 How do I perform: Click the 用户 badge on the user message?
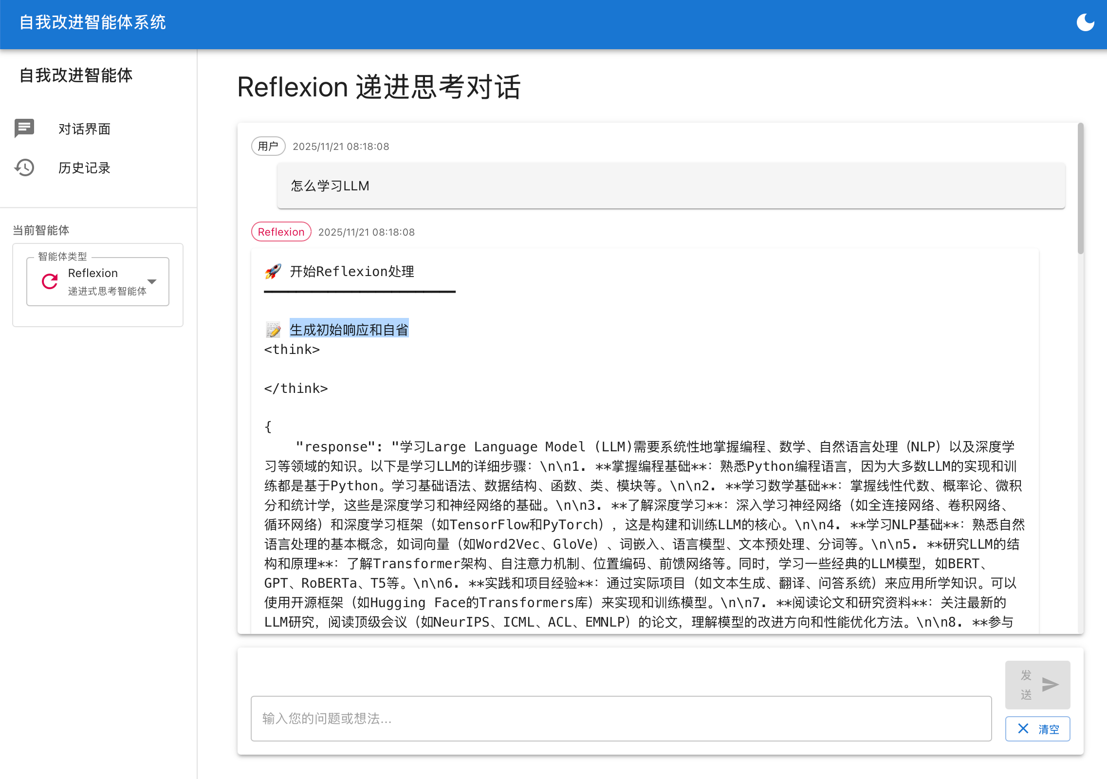point(268,146)
